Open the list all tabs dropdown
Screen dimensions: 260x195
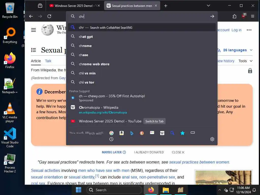[208, 6]
